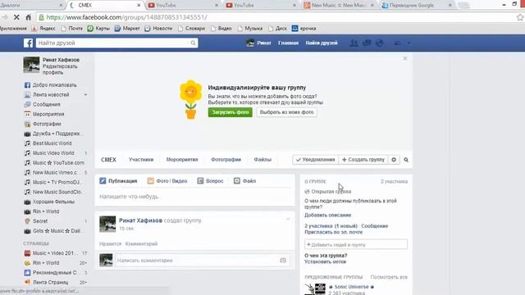This screenshot has height=295, width=525.
Task: Open Ринат profile link in top bar
Action: click(x=259, y=43)
